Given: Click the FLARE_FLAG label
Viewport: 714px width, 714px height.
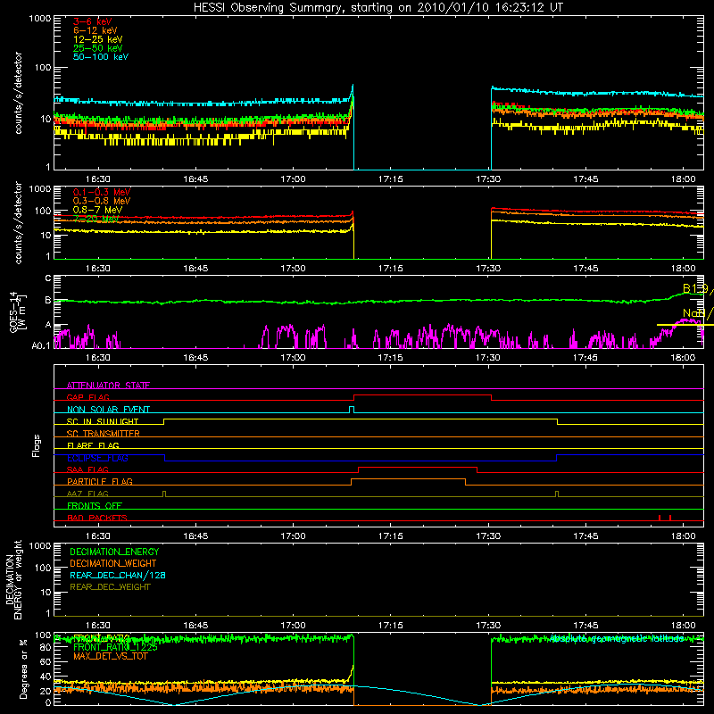Looking at the screenshot, I should [x=93, y=445].
